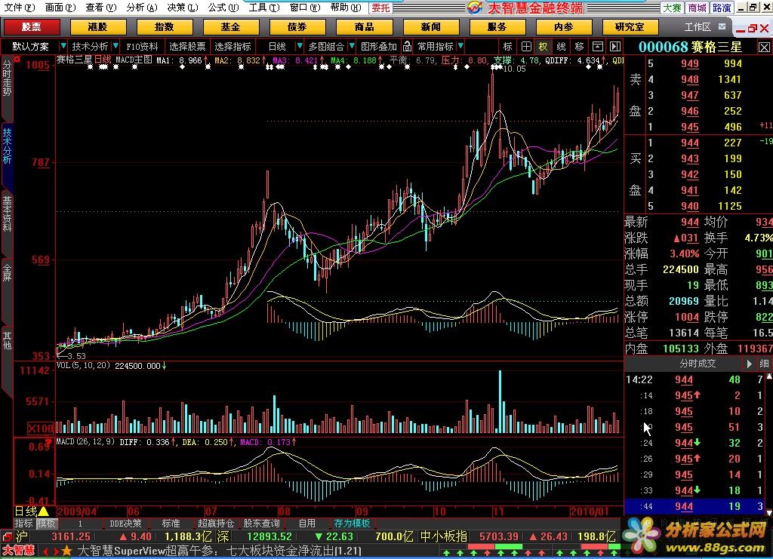Open the 技术分析 dropdown arrow
This screenshot has height=559, width=773.
click(x=115, y=46)
